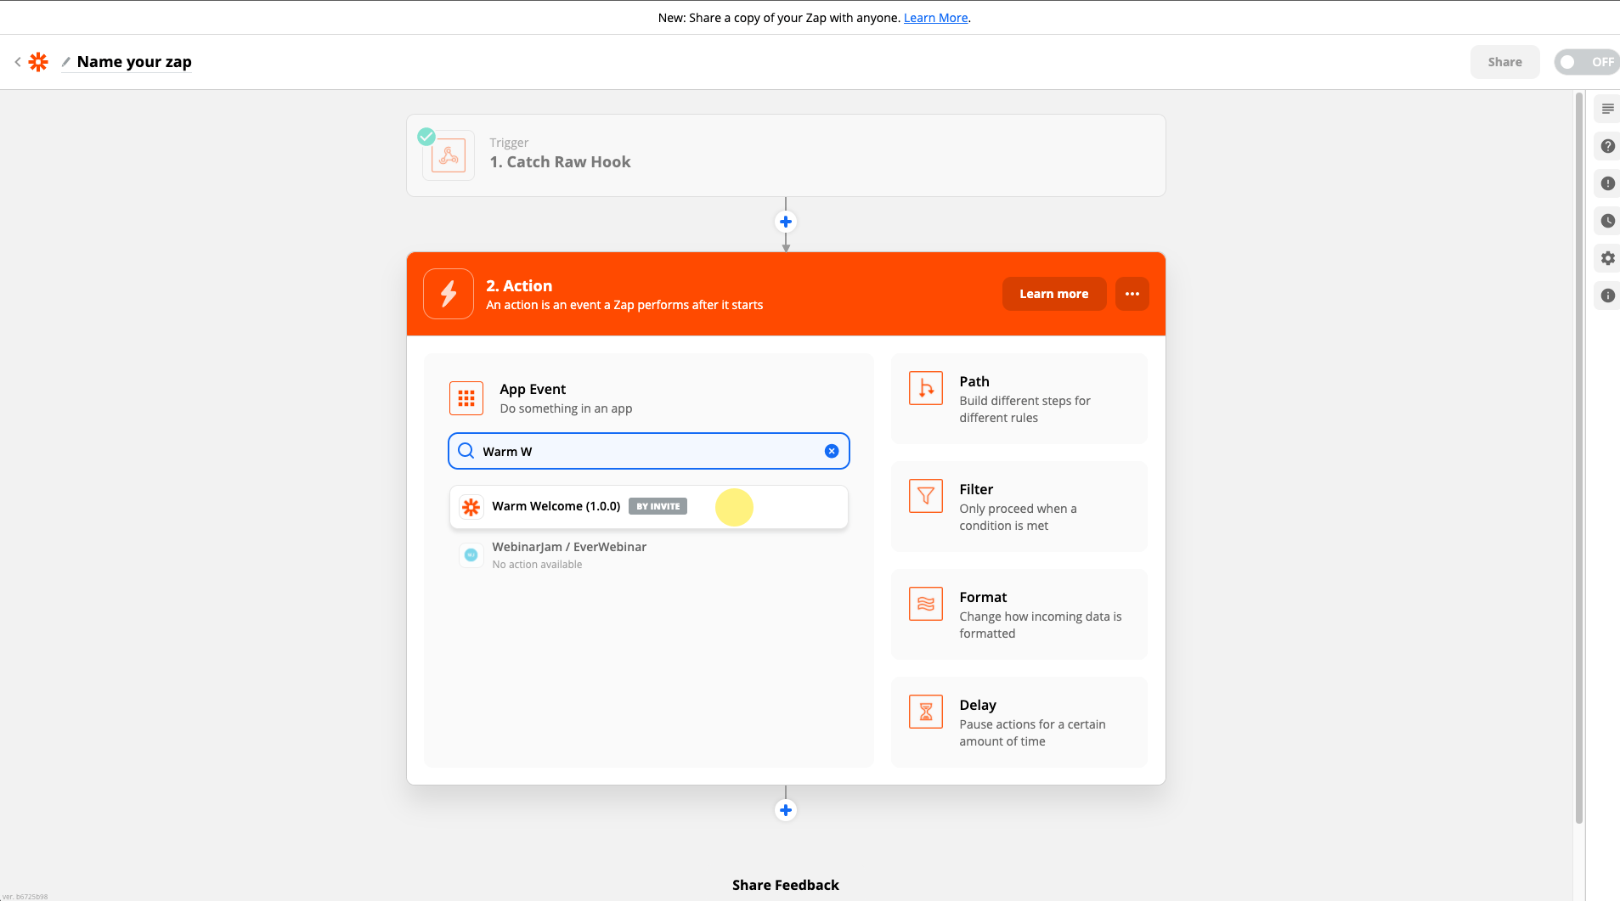Toggle the zap ON/OFF switch

coord(1587,62)
